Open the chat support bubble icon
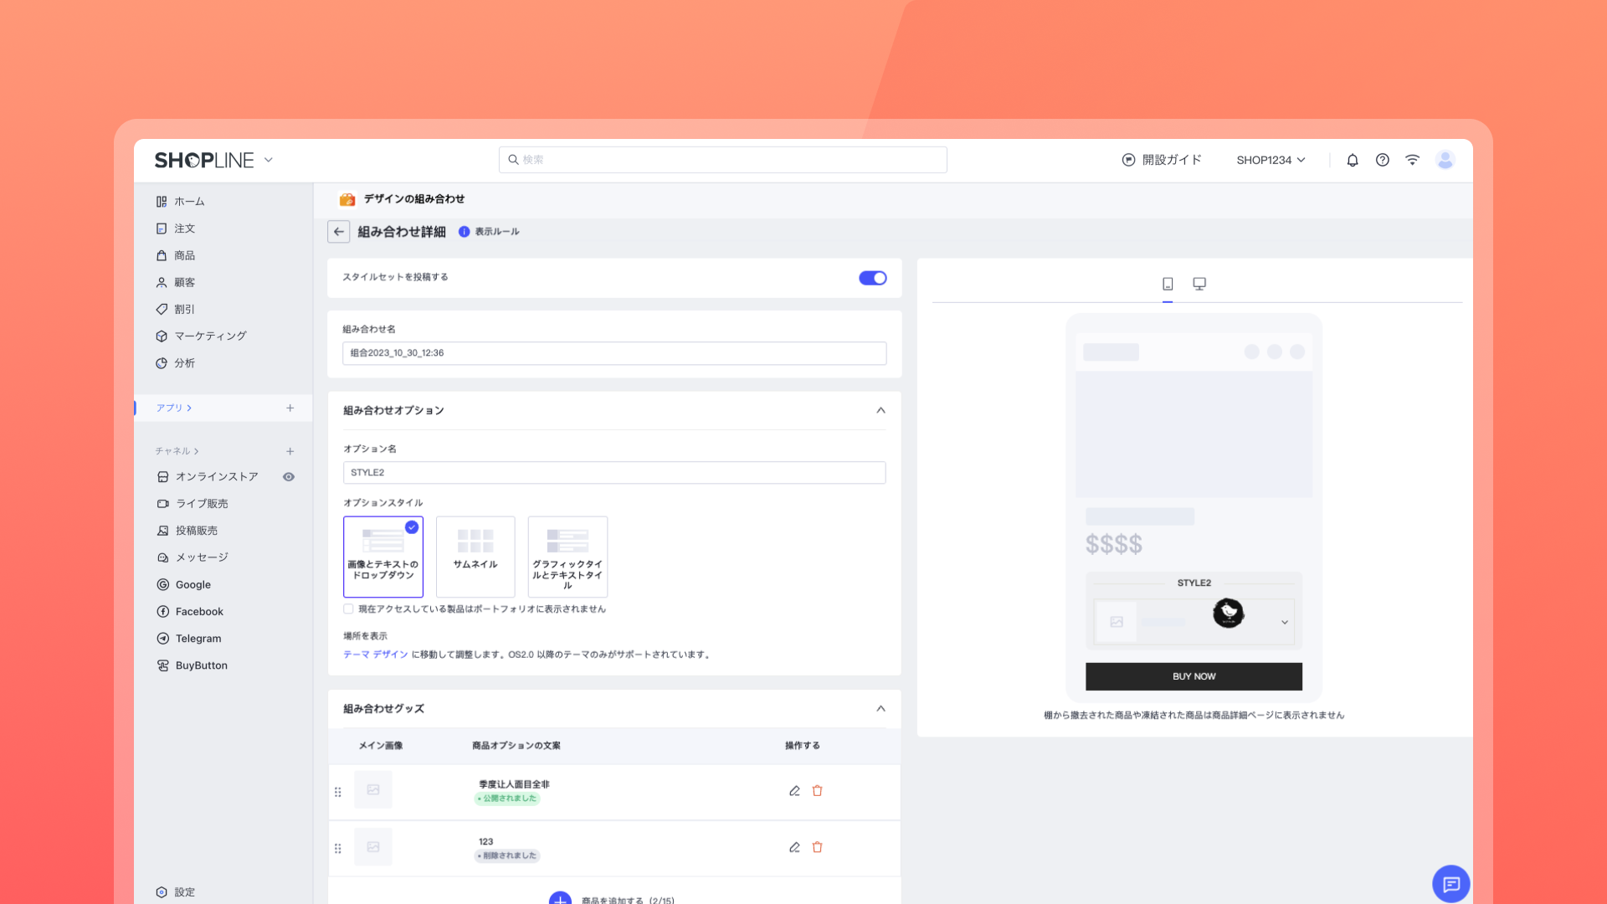 (x=1450, y=884)
